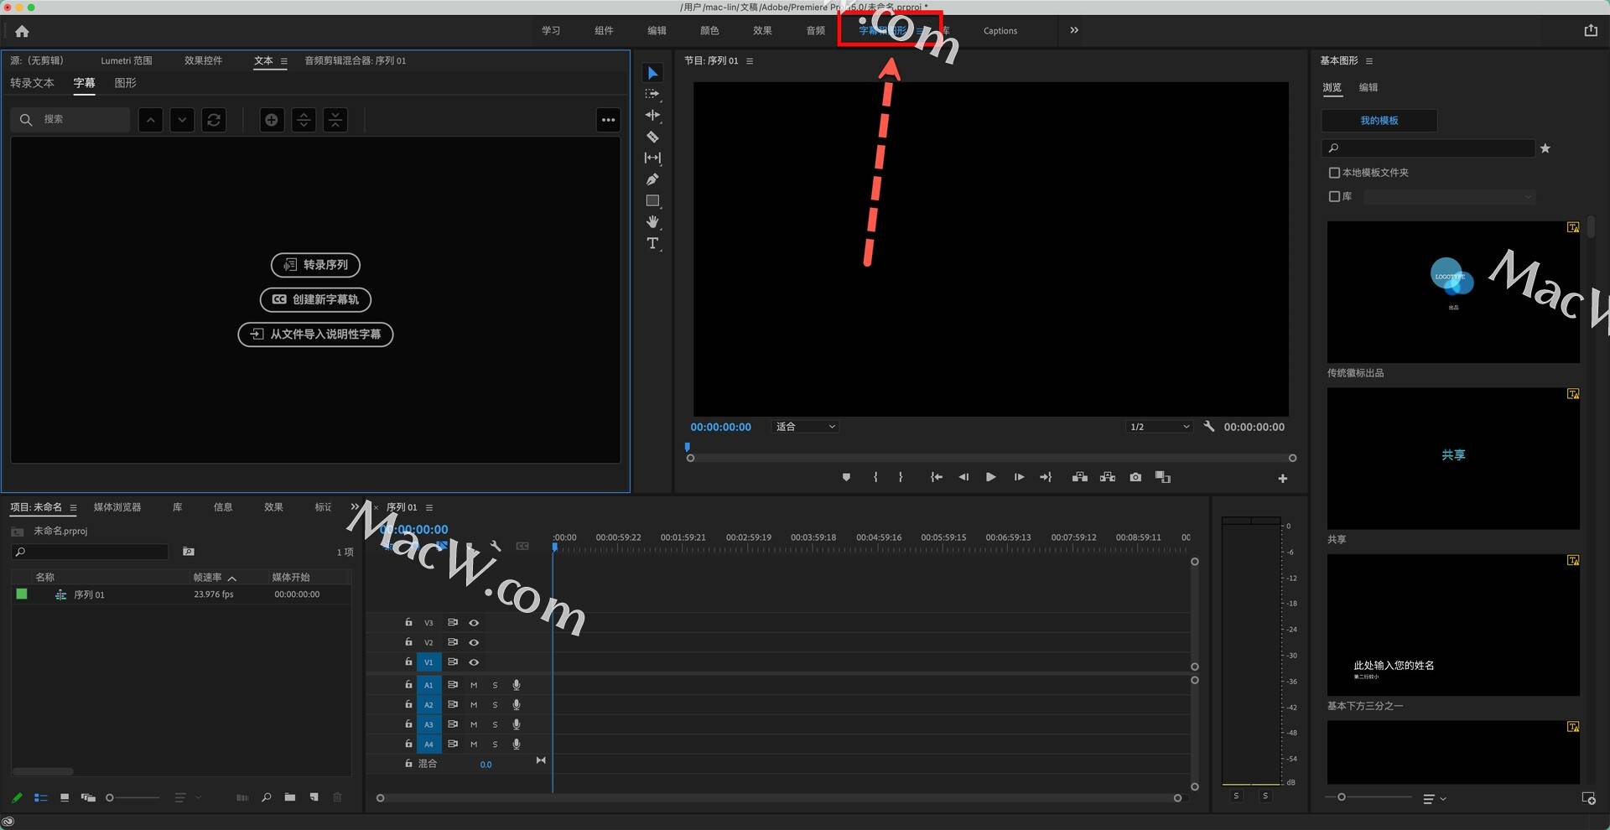This screenshot has width=1610, height=830.
Task: Click Go to Out point
Action: coord(1046,477)
